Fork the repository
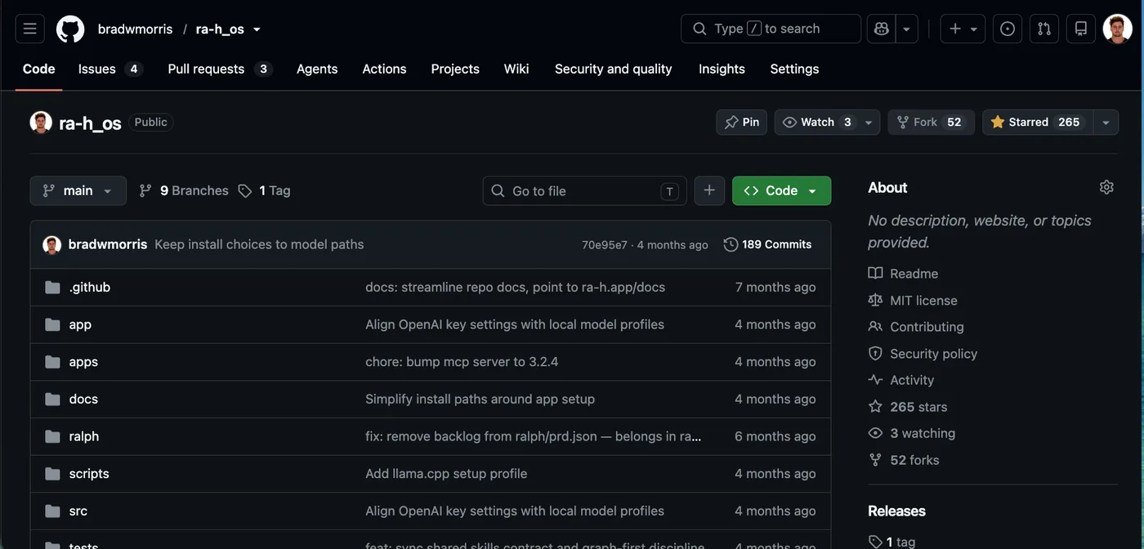The width and height of the screenshot is (1144, 549). (x=932, y=123)
